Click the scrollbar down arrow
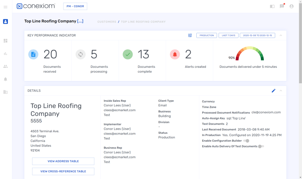This screenshot has width=302, height=179. [300, 177]
